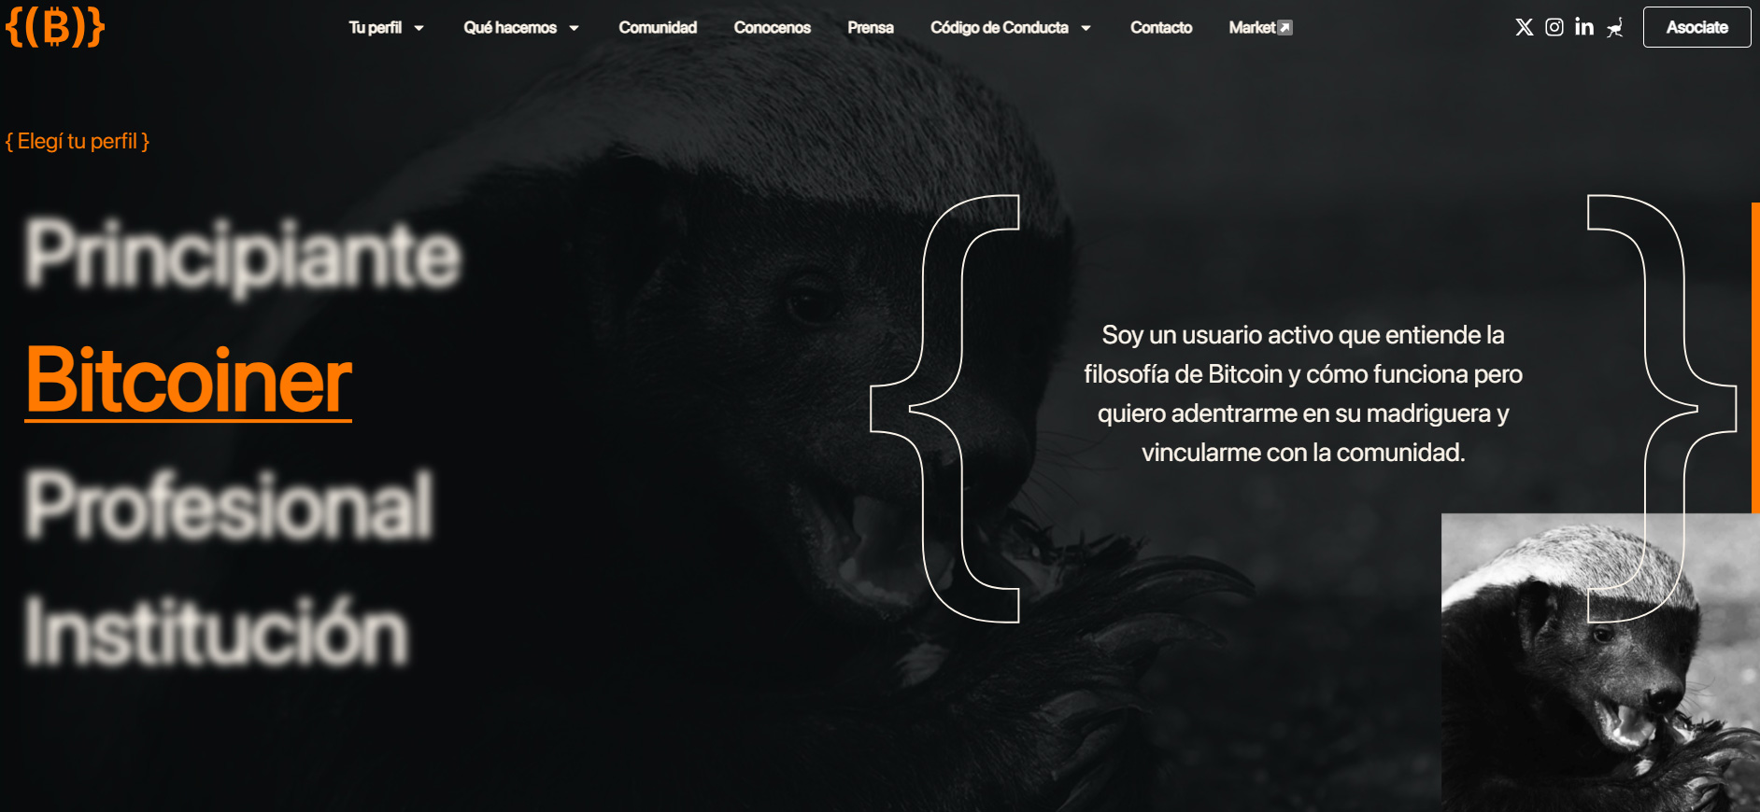Expand the Qué hacemos dropdown arrow
Image resolution: width=1760 pixels, height=812 pixels.
click(x=574, y=28)
